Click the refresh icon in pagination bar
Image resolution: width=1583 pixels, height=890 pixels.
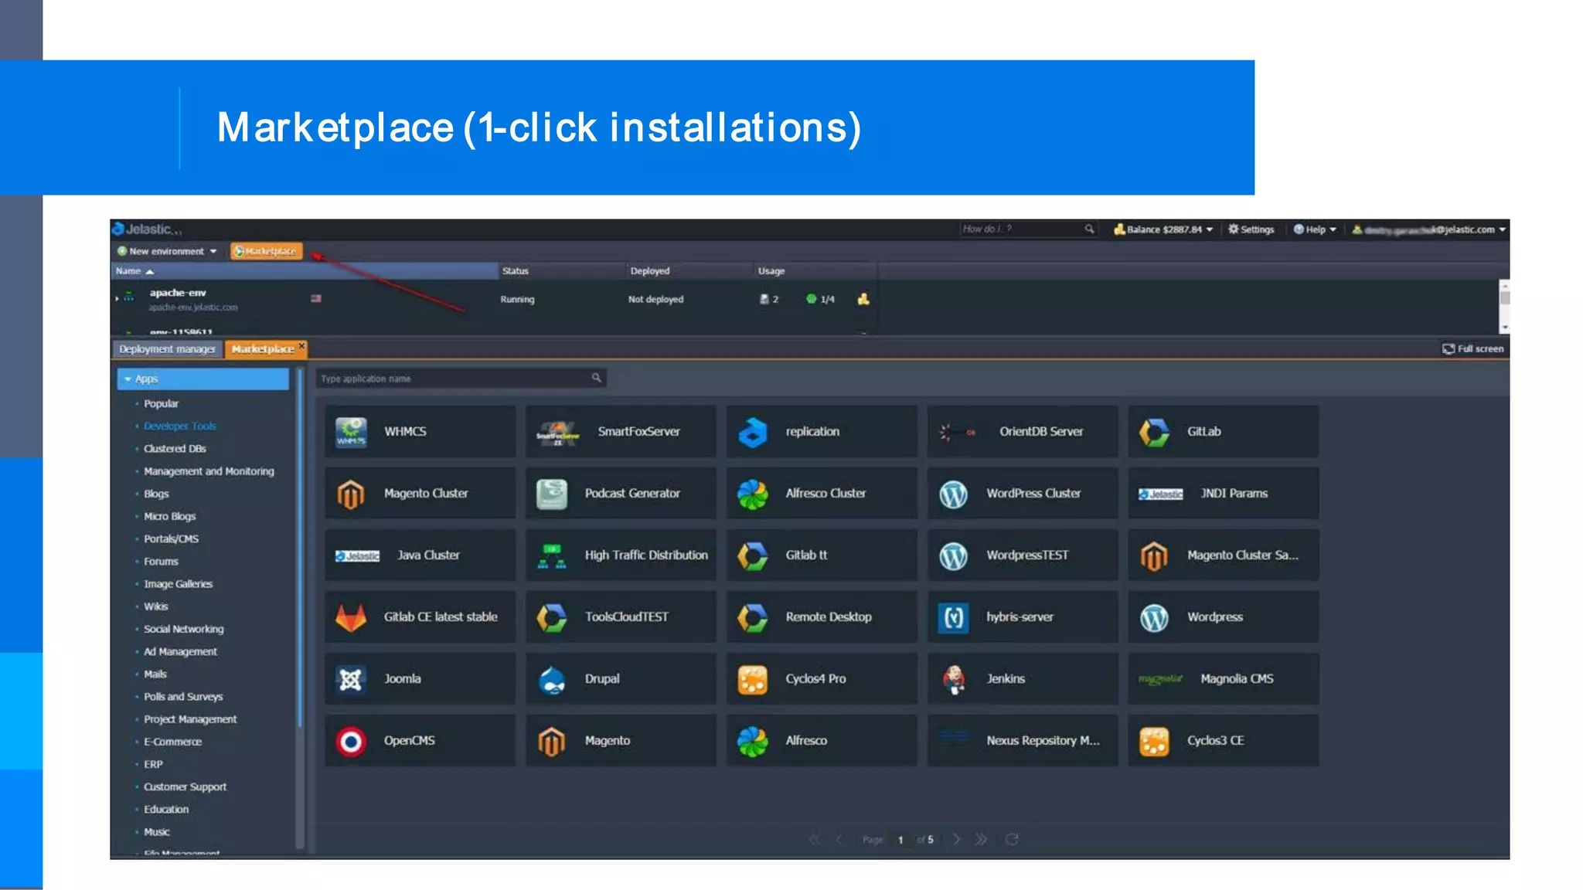click(1011, 839)
